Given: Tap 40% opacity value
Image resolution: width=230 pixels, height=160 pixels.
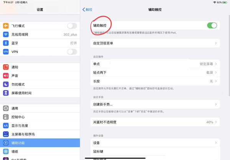Looking at the screenshot, I should pyautogui.click(x=210, y=122).
